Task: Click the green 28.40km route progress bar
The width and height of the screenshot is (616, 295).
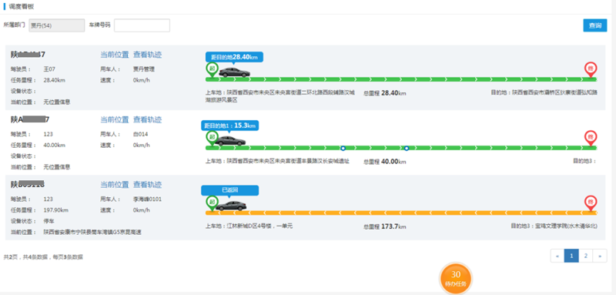Action: (401, 79)
